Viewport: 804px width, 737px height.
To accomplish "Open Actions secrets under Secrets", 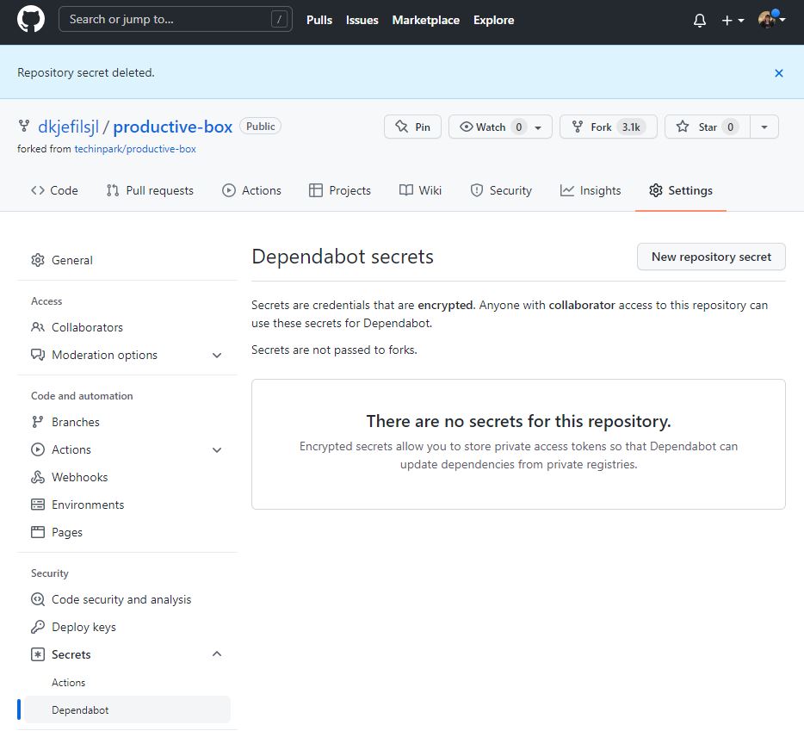I will [68, 683].
